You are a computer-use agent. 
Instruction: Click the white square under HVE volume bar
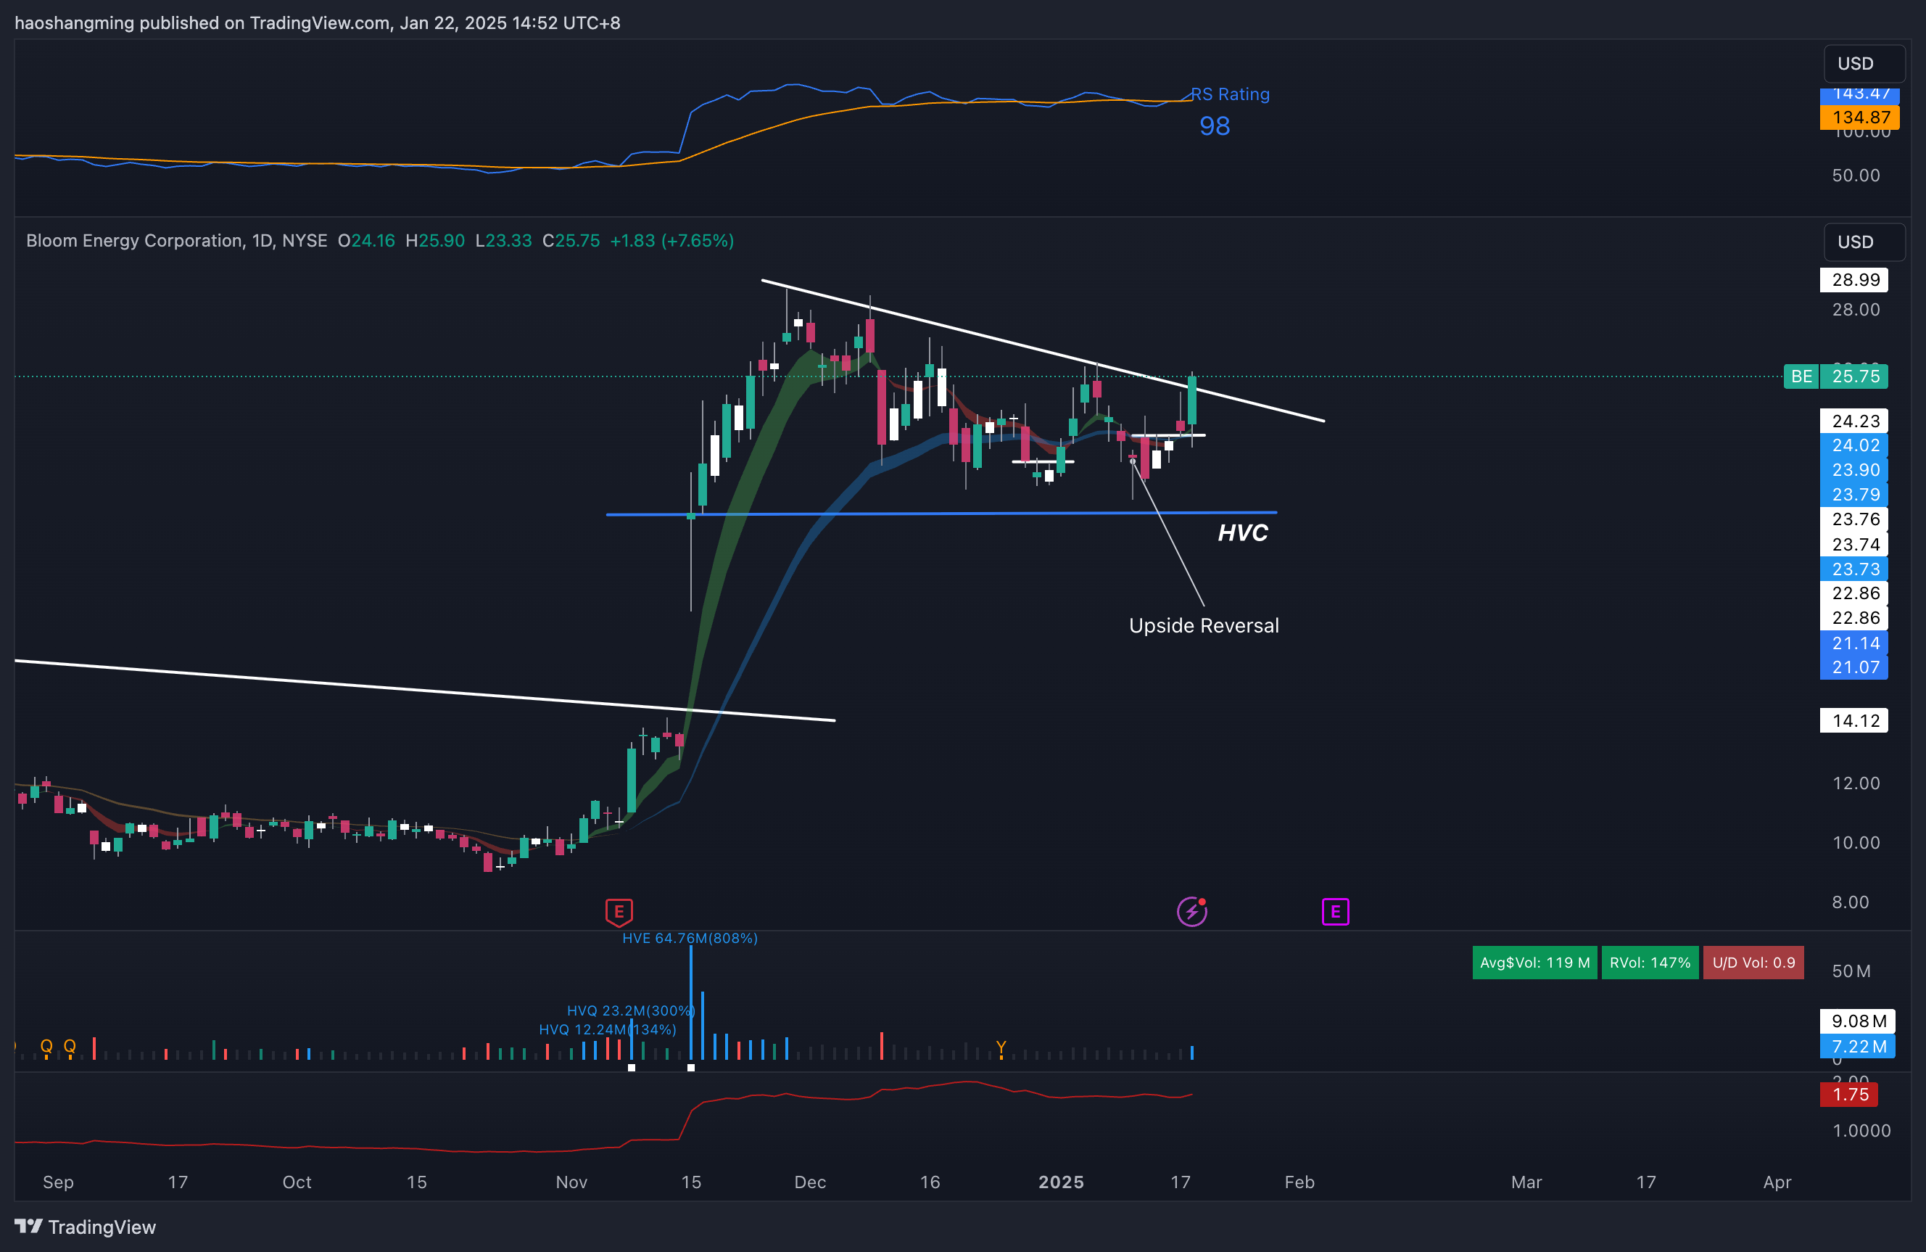pyautogui.click(x=690, y=1068)
